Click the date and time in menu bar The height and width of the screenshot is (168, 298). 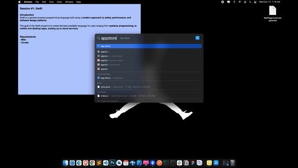pos(270,2)
